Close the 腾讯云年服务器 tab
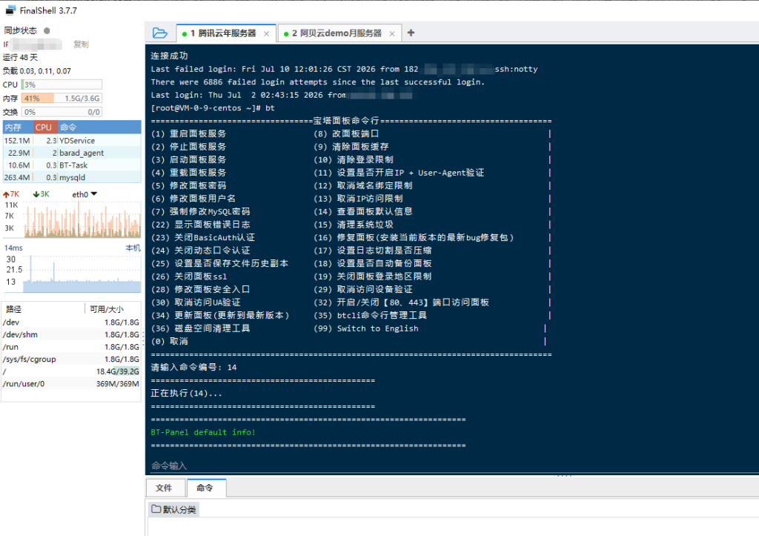This screenshot has width=759, height=536. click(x=266, y=33)
